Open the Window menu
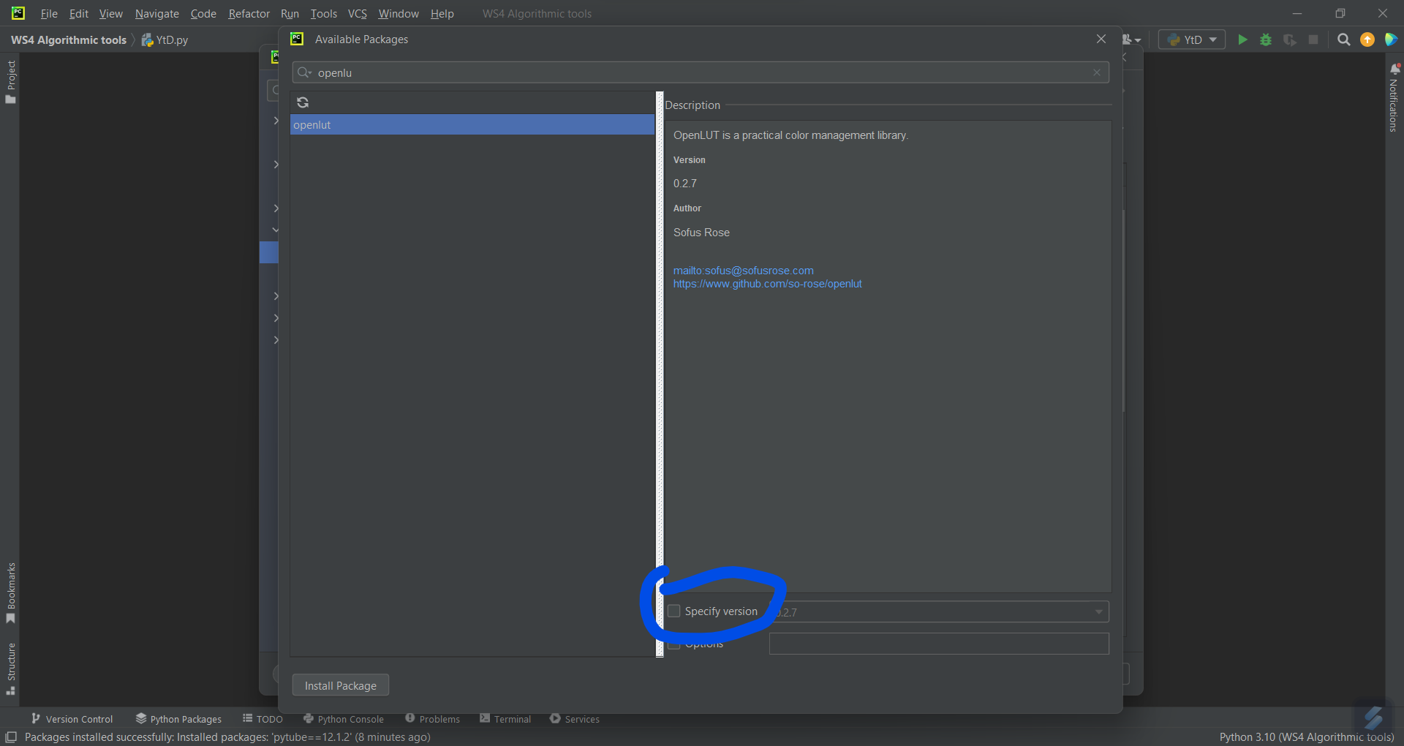 click(399, 14)
